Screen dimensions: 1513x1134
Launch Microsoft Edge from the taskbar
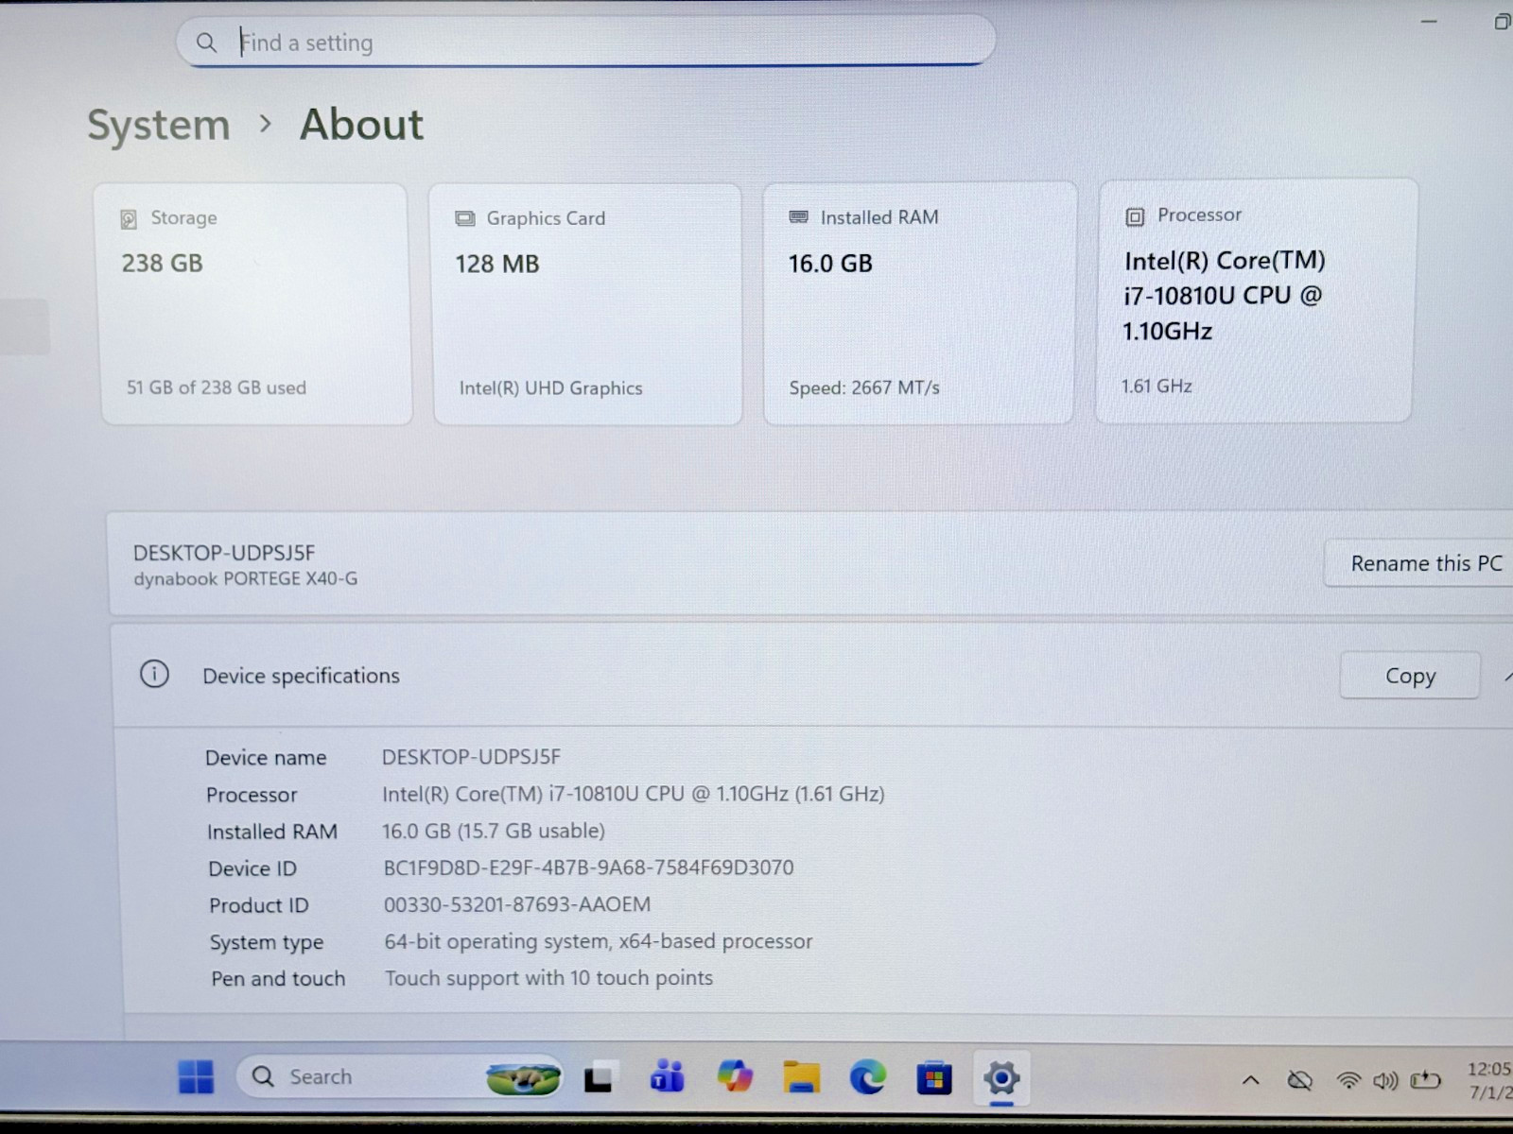pyautogui.click(x=867, y=1076)
